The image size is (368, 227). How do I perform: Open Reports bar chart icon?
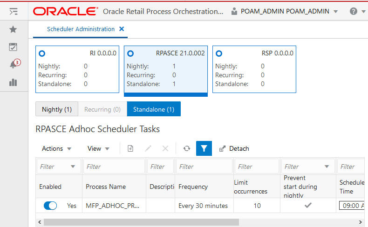[x=13, y=82]
